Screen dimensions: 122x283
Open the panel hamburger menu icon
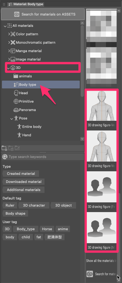pyautogui.click(x=4, y=4)
